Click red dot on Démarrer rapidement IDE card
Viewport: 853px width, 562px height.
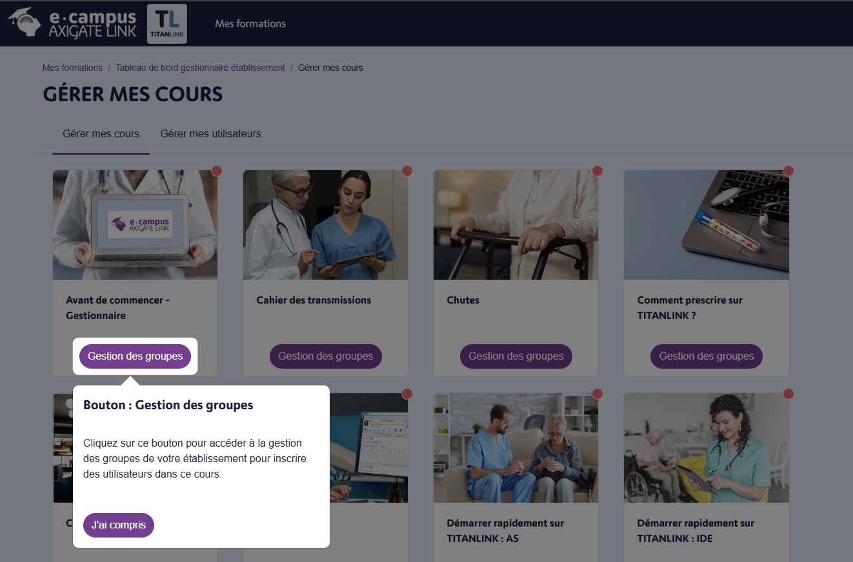788,394
